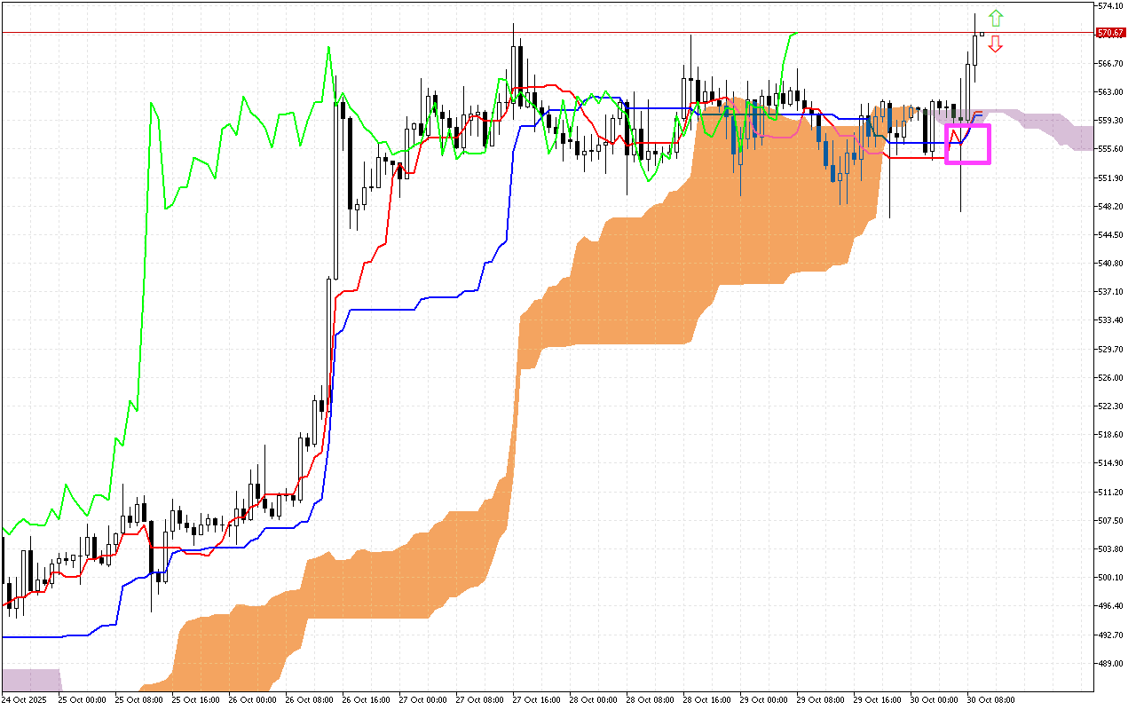1136x710 pixels.
Task: Click the 540.80 price axis label
Action: [x=1110, y=264]
